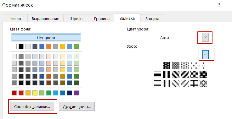Pick the thin forward diagonal stripe pattern

(185, 84)
